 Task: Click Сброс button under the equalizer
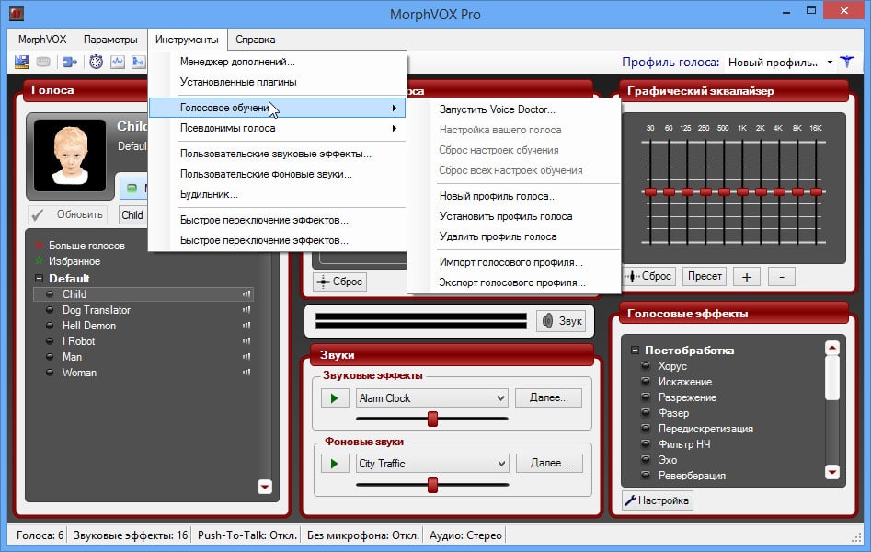coord(648,276)
